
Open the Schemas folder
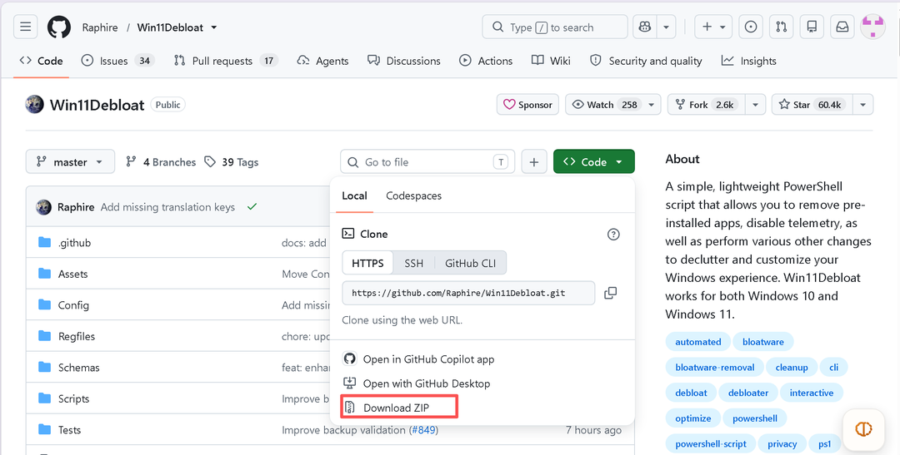(78, 368)
